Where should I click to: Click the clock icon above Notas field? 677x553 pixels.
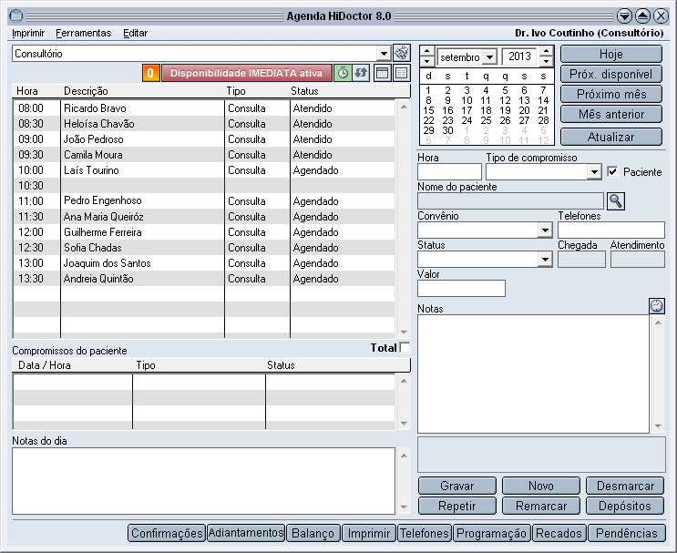click(657, 305)
